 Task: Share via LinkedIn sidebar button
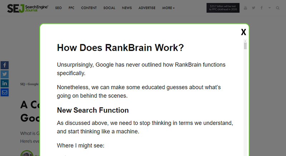tap(5, 84)
